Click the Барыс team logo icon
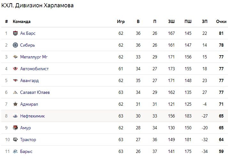Image resolution: width=228 pixels, height=159 pixels. tap(15, 151)
